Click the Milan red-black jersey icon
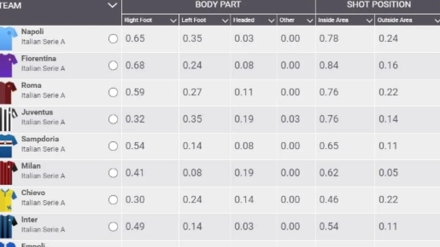Viewport: 440px width, 247px height. click(x=8, y=173)
